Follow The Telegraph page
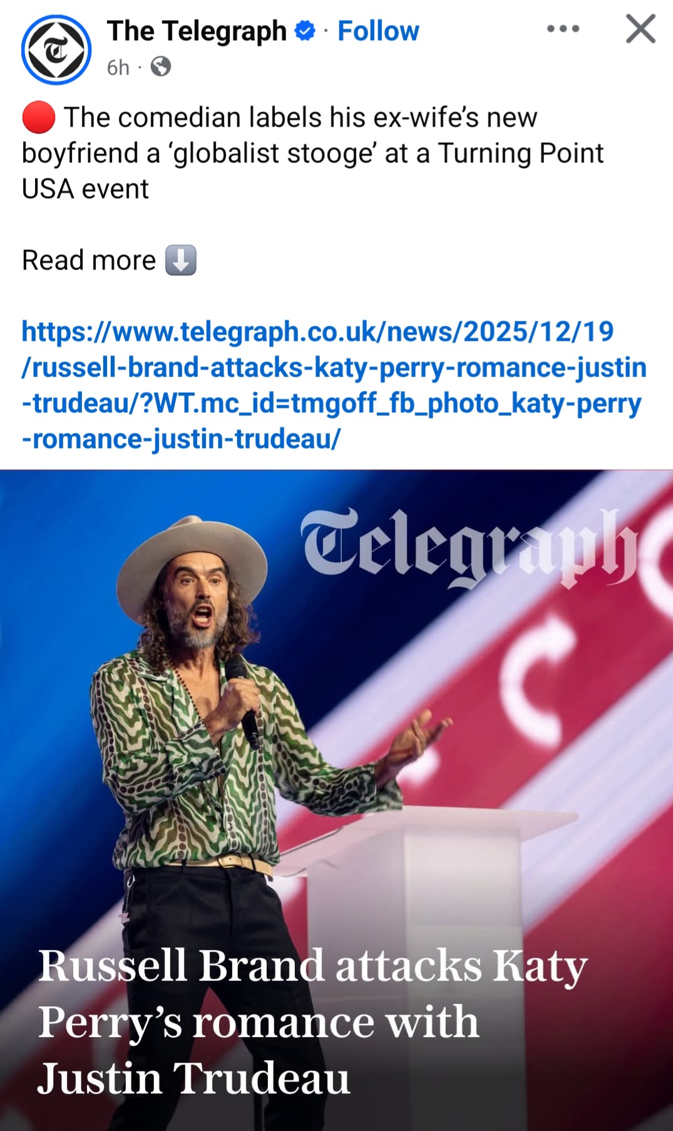 pyautogui.click(x=378, y=31)
